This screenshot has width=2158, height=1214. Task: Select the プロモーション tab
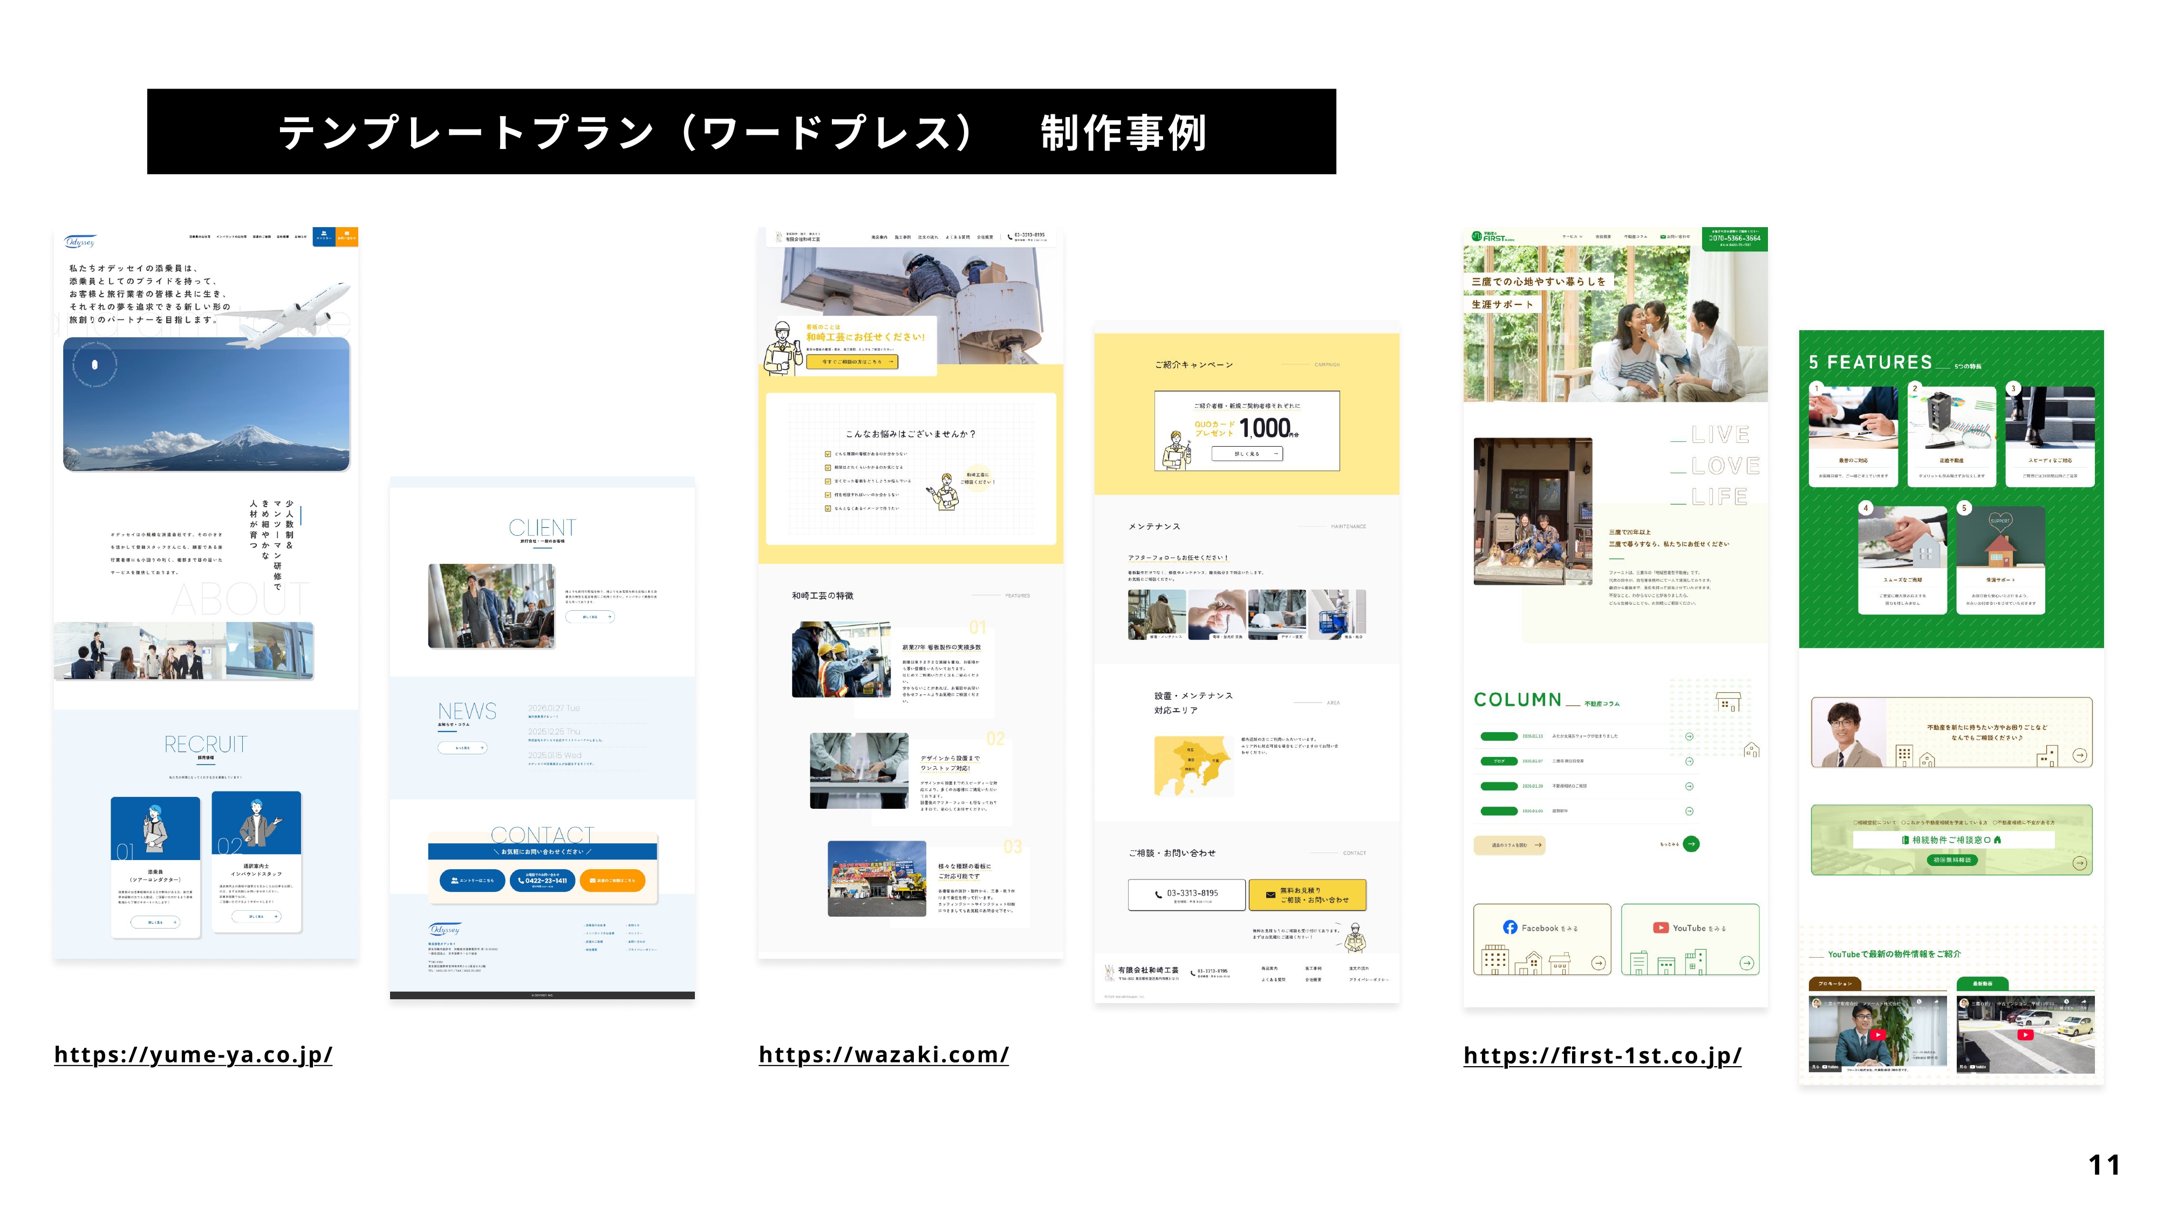tap(1835, 984)
